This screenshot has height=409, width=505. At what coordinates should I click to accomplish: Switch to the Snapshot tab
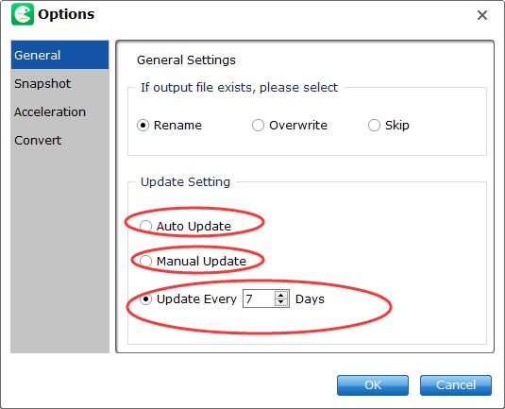tap(59, 83)
